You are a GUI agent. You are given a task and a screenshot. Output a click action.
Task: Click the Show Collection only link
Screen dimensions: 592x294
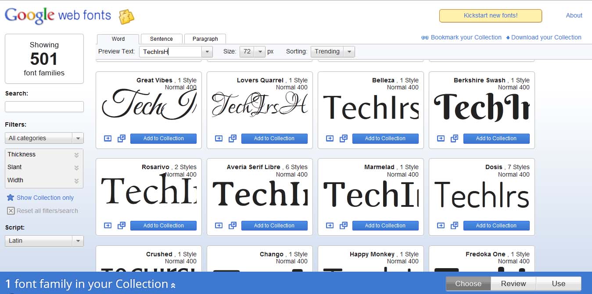tap(45, 198)
